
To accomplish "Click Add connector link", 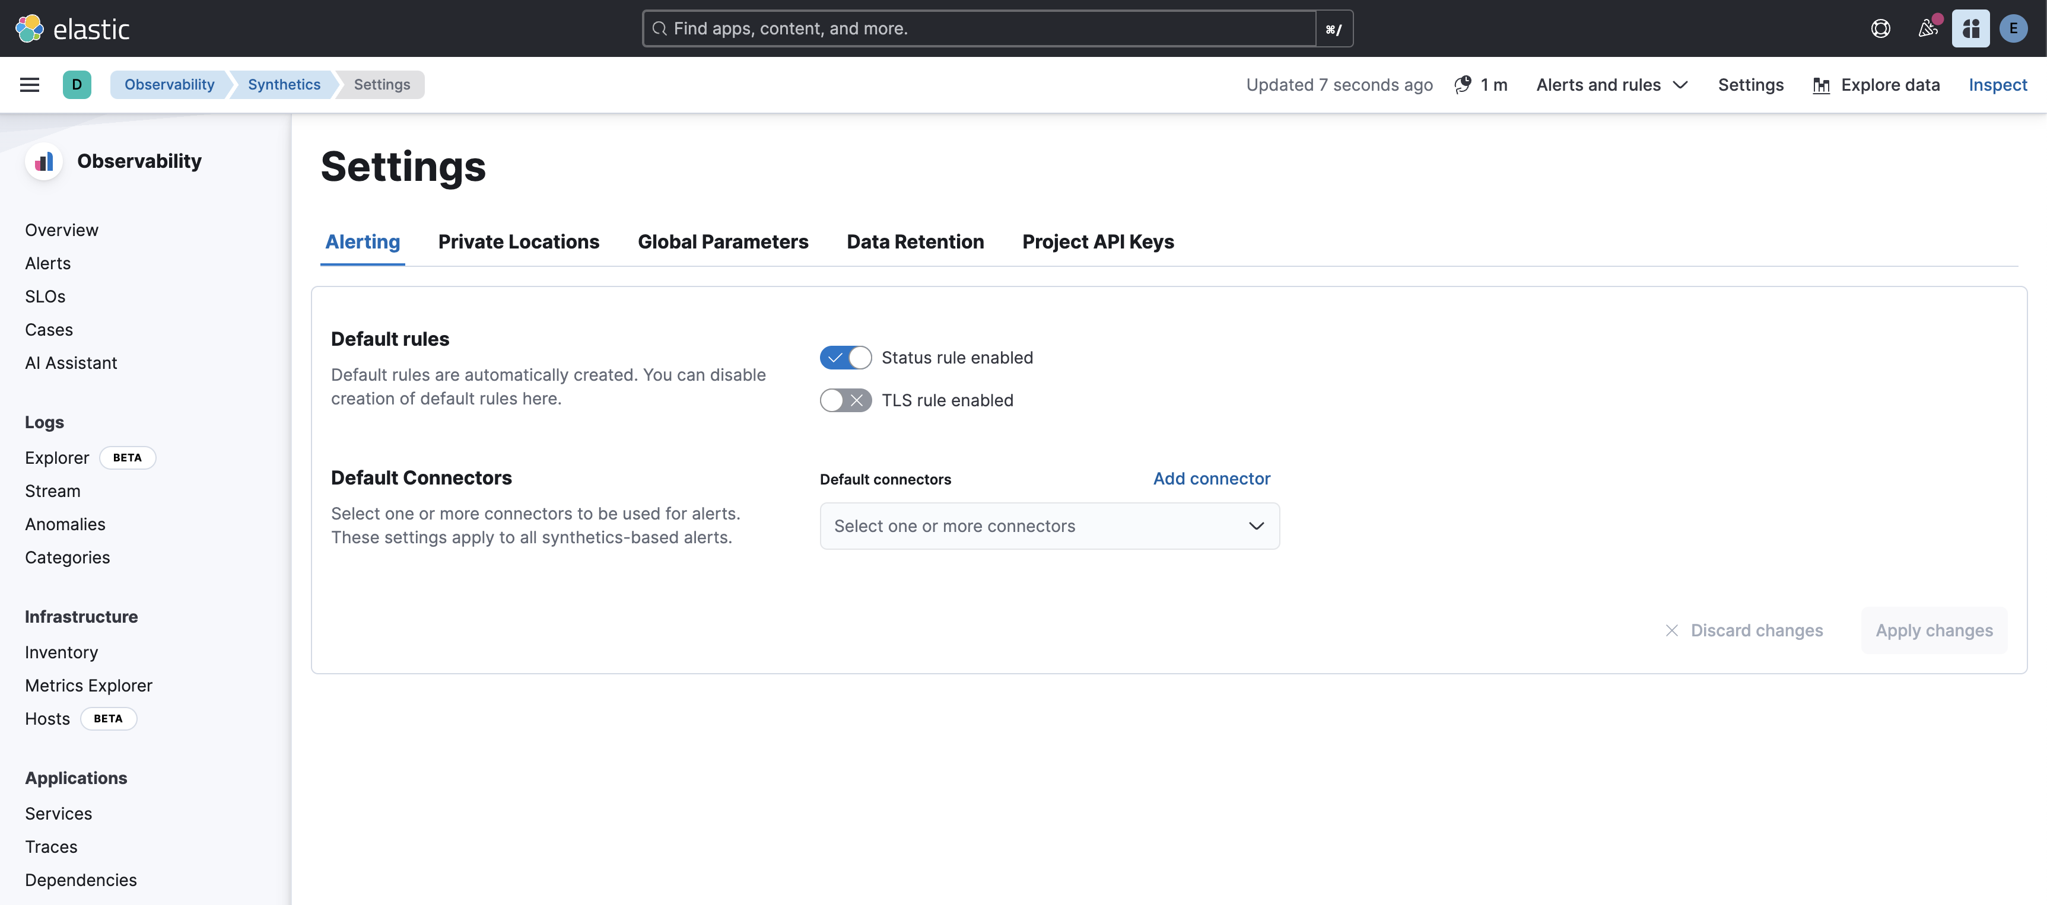I will pos(1212,479).
